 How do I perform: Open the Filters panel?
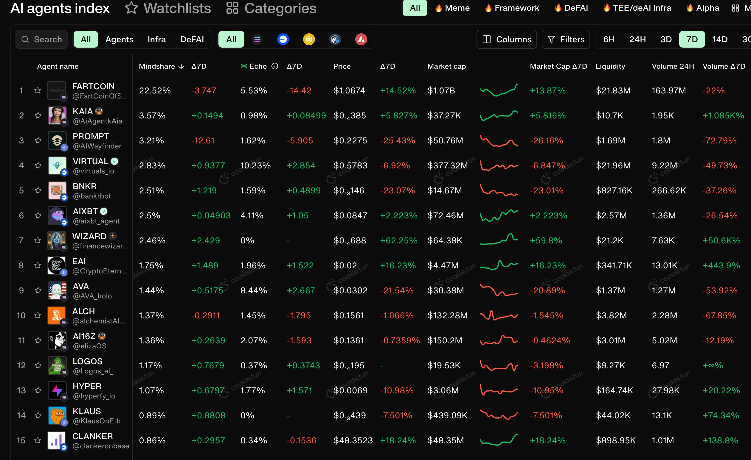[x=566, y=39]
